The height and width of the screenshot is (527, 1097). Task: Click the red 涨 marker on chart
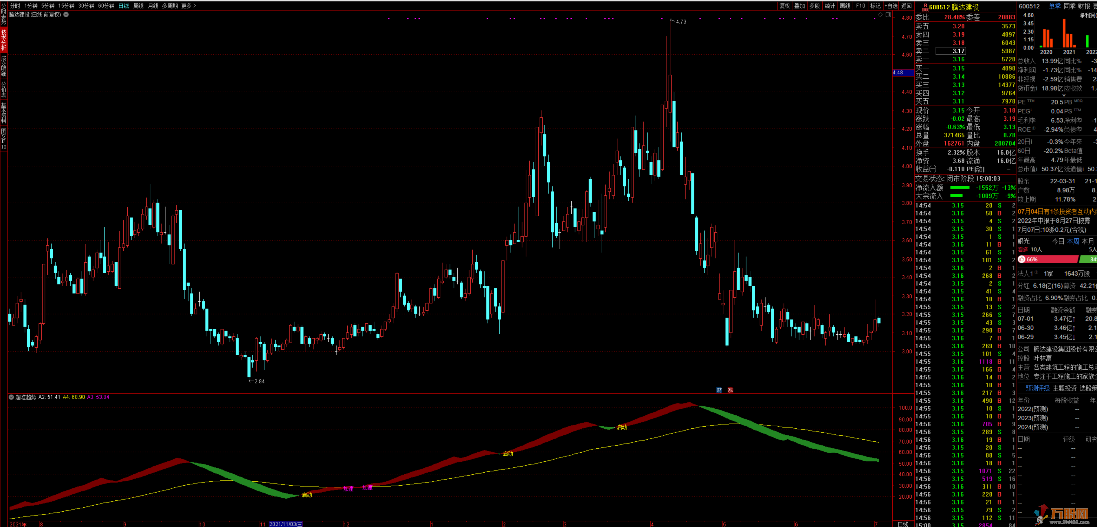(x=730, y=390)
